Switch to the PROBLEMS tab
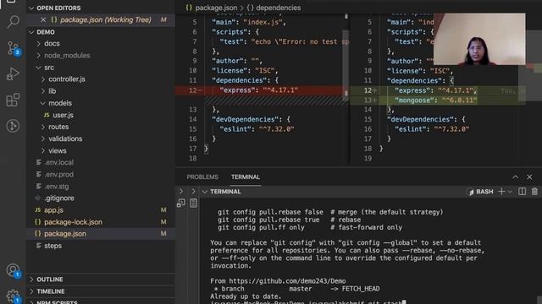The image size is (542, 304). pos(202,176)
